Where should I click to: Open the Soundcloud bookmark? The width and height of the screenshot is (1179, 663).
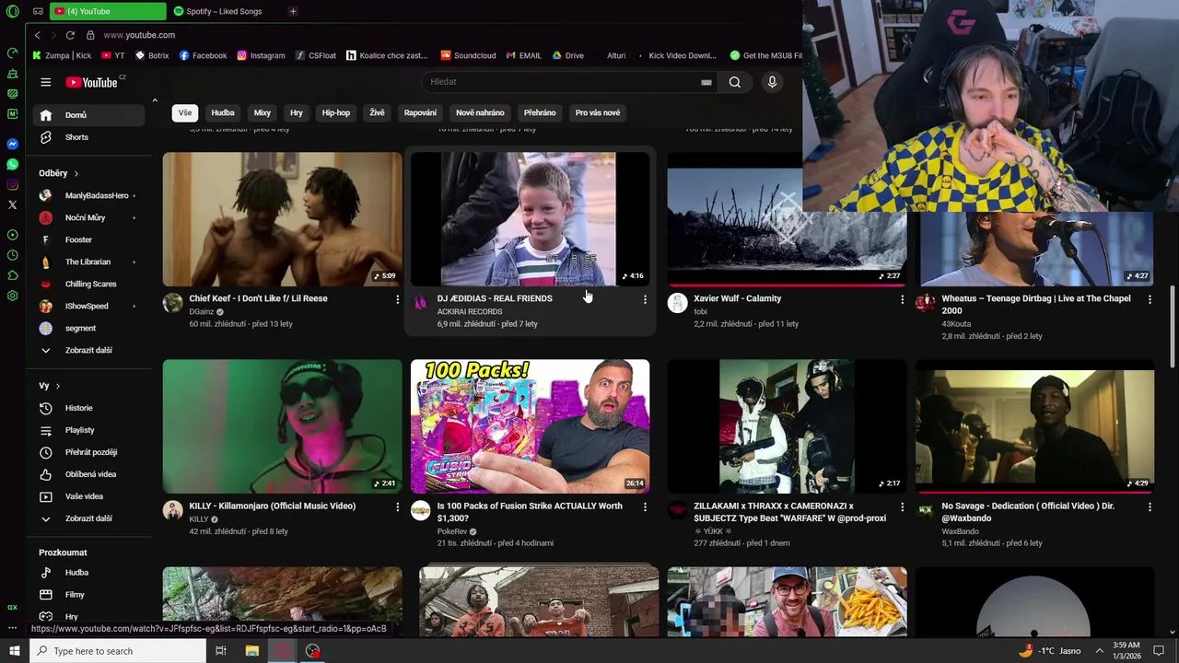468,55
